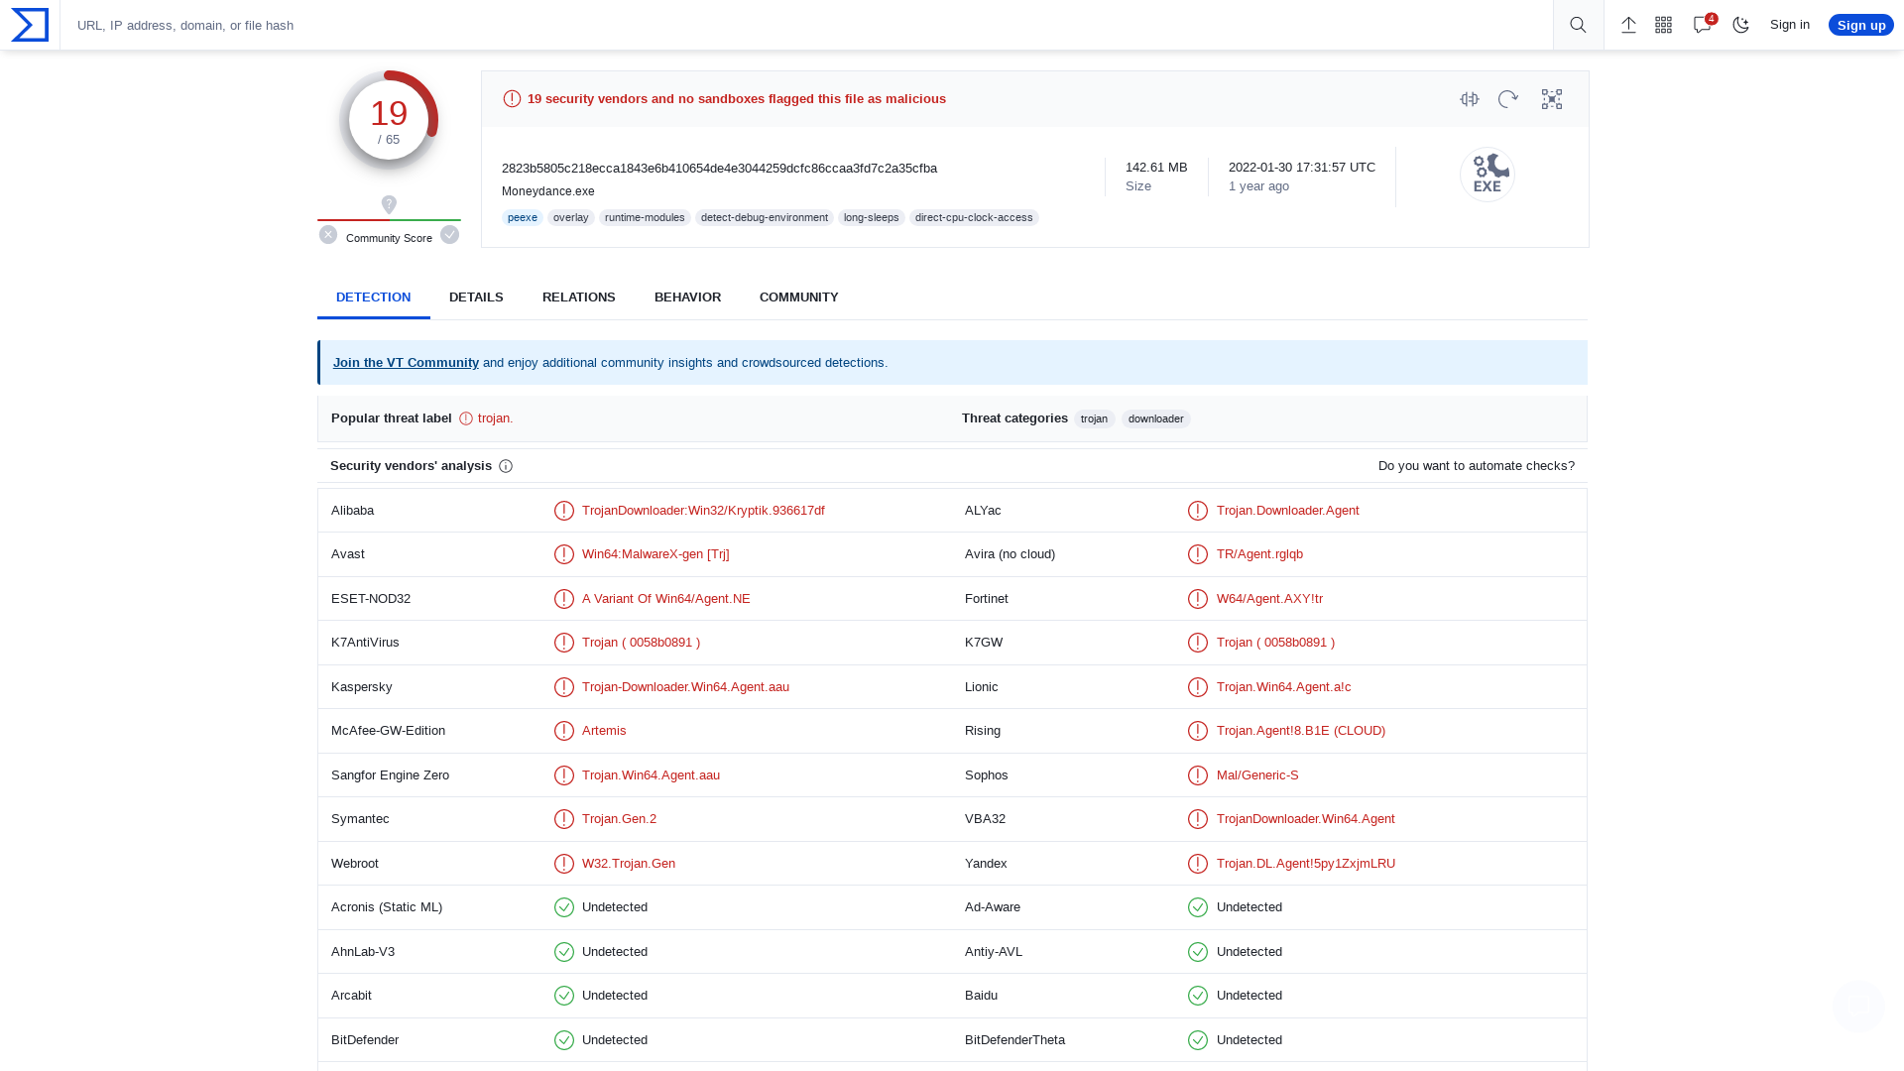Click Mal/Generic-S Sophos result
Viewport: 1904px width, 1071px height.
point(1257,775)
